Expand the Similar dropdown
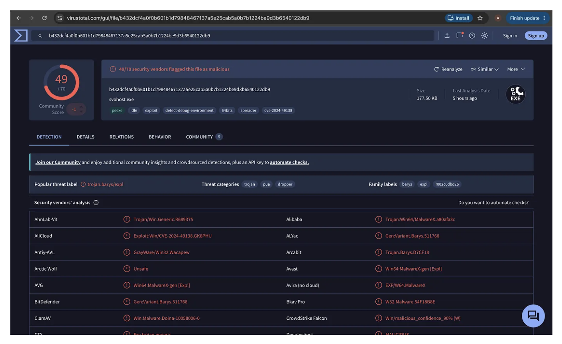The height and width of the screenshot is (344, 562). pos(485,69)
